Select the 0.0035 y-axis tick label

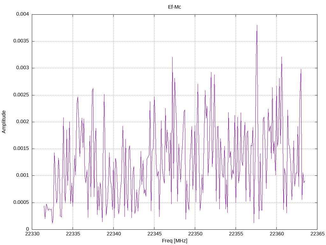click(21, 41)
